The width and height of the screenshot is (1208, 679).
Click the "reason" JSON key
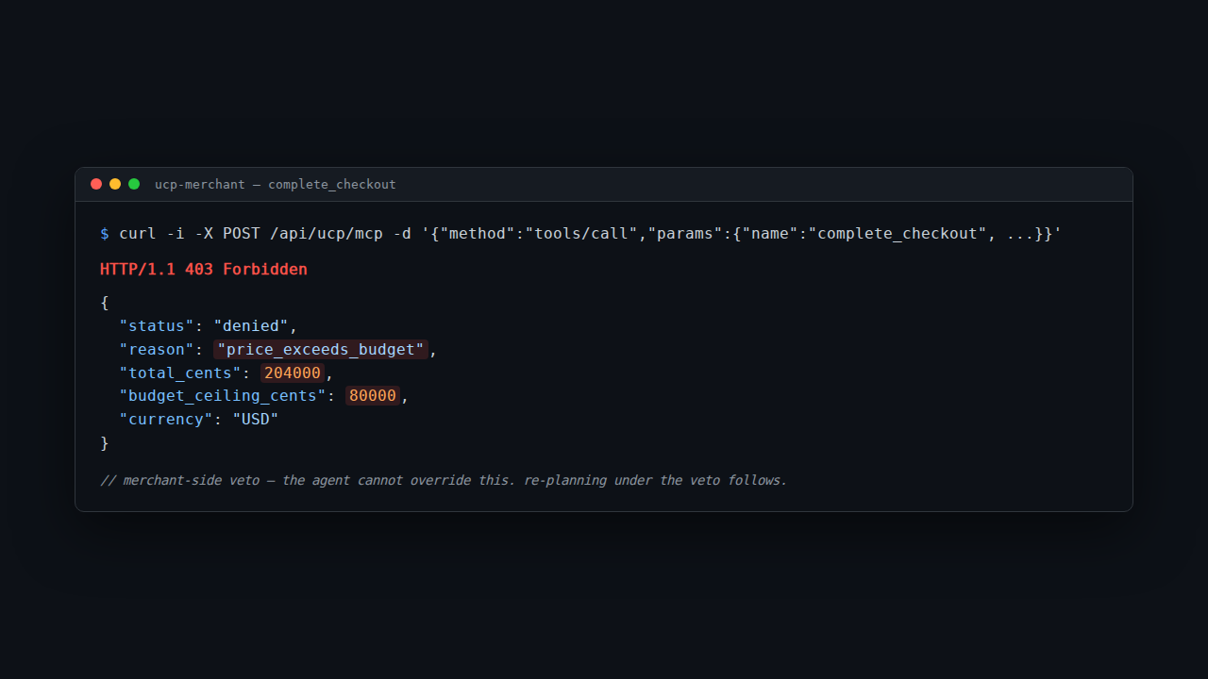point(157,350)
